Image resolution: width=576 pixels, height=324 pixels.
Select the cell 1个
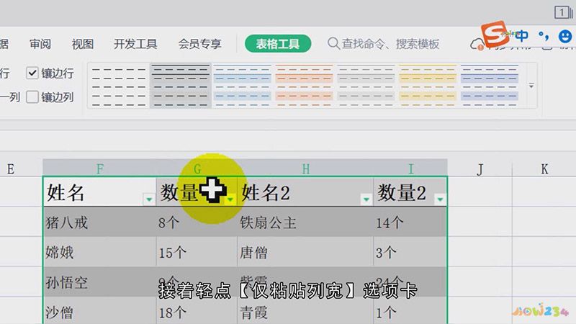(410, 311)
